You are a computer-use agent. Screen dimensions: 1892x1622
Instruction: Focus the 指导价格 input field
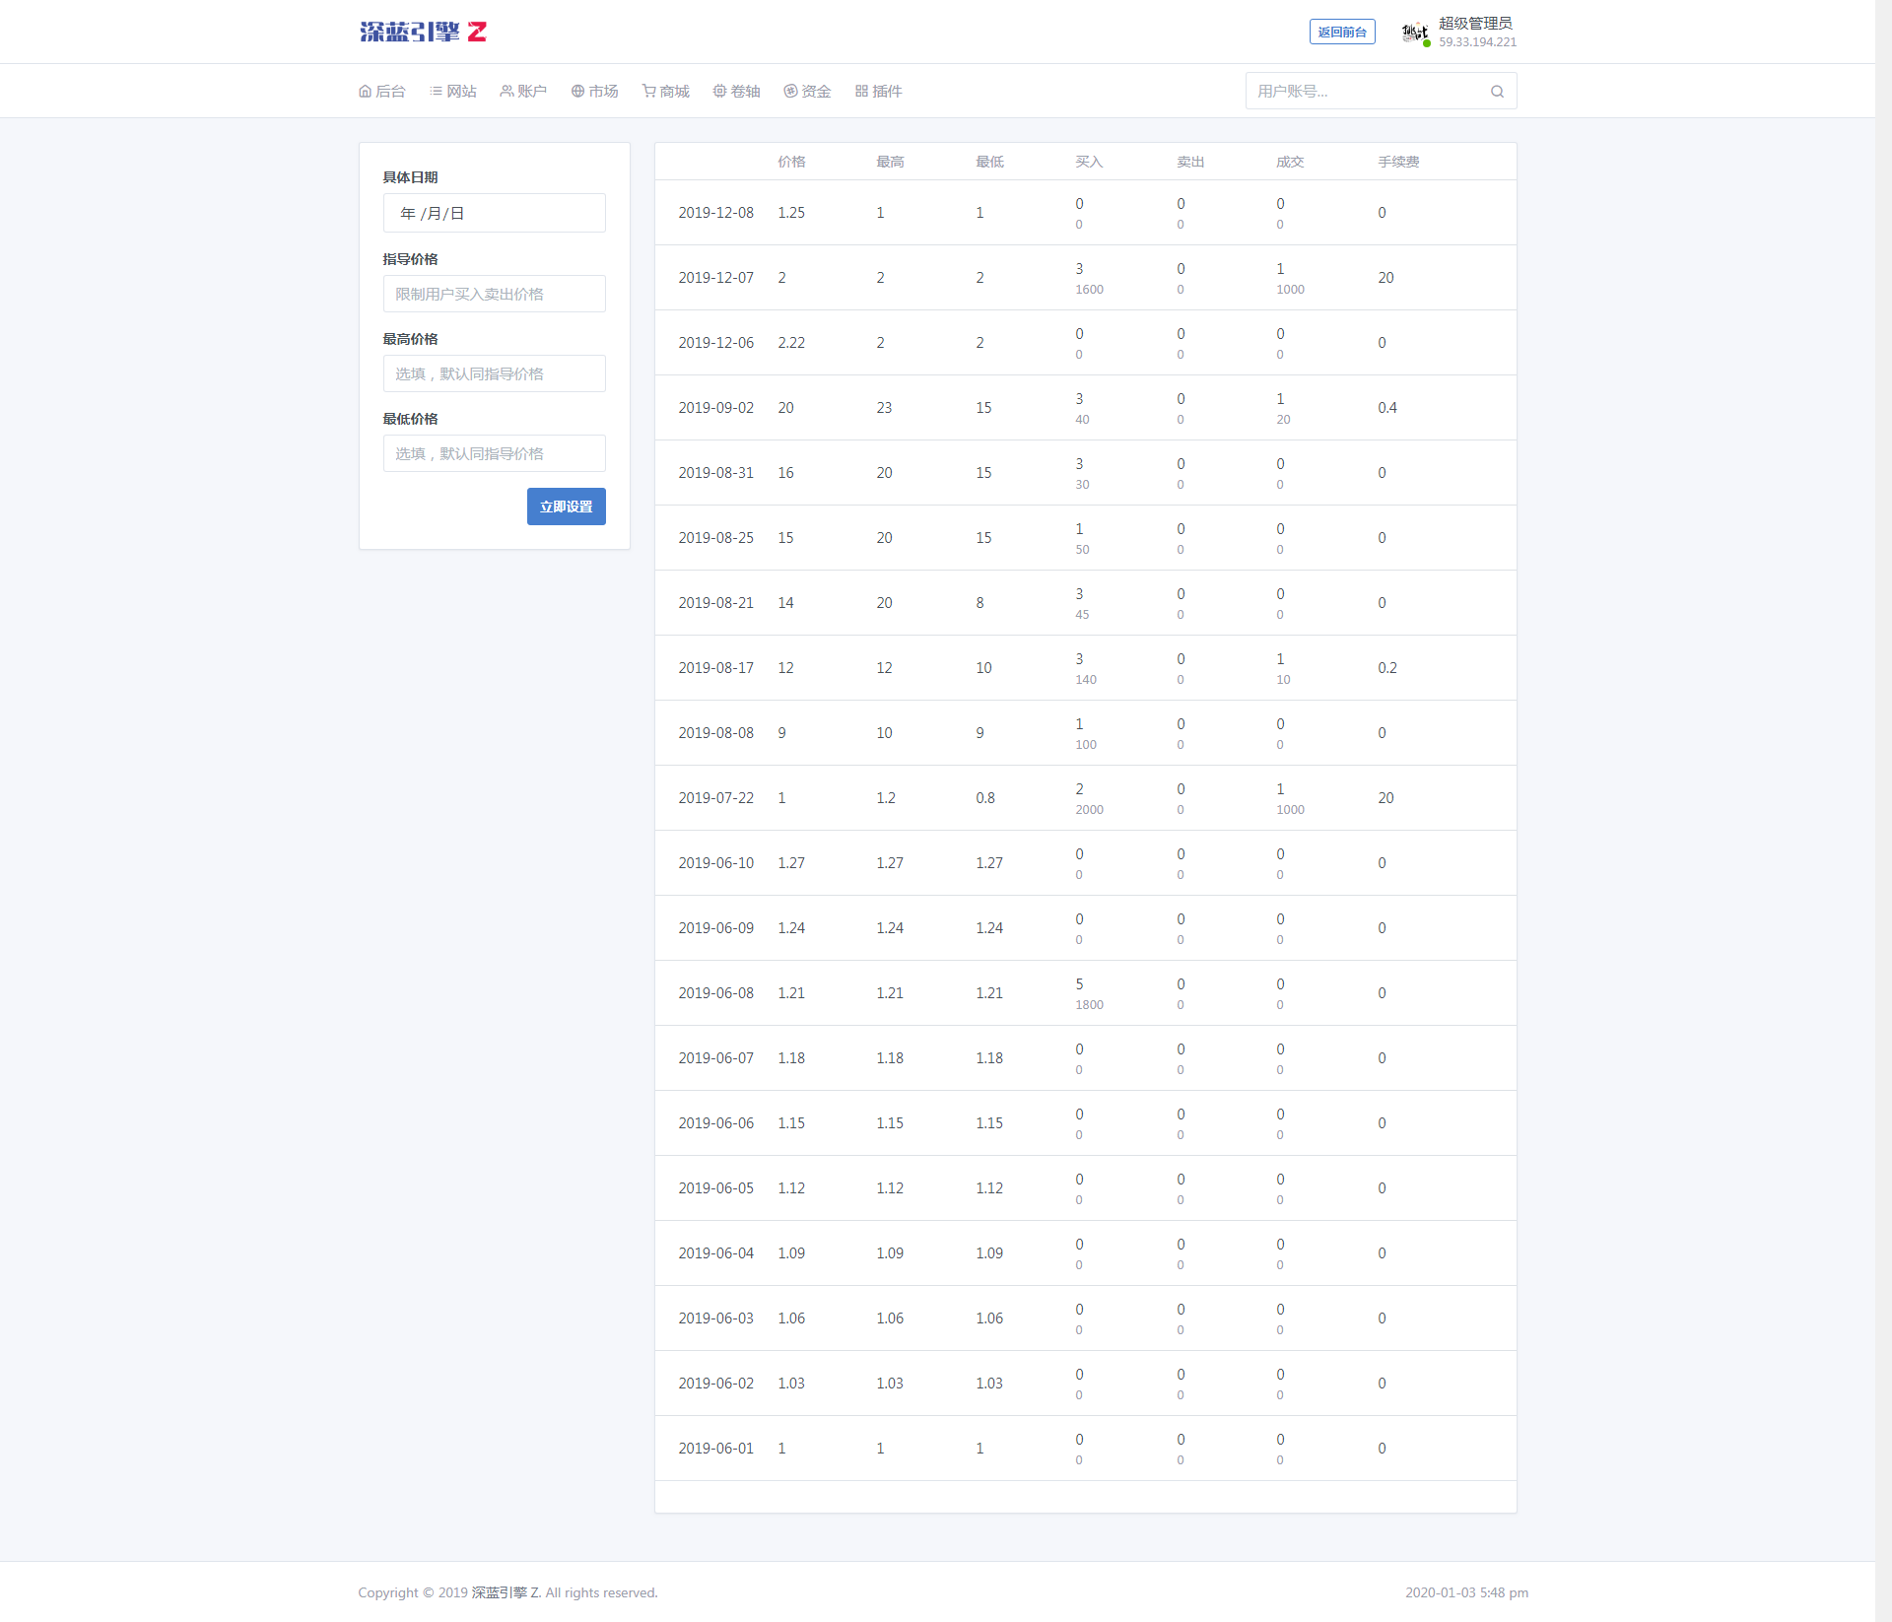coord(494,294)
